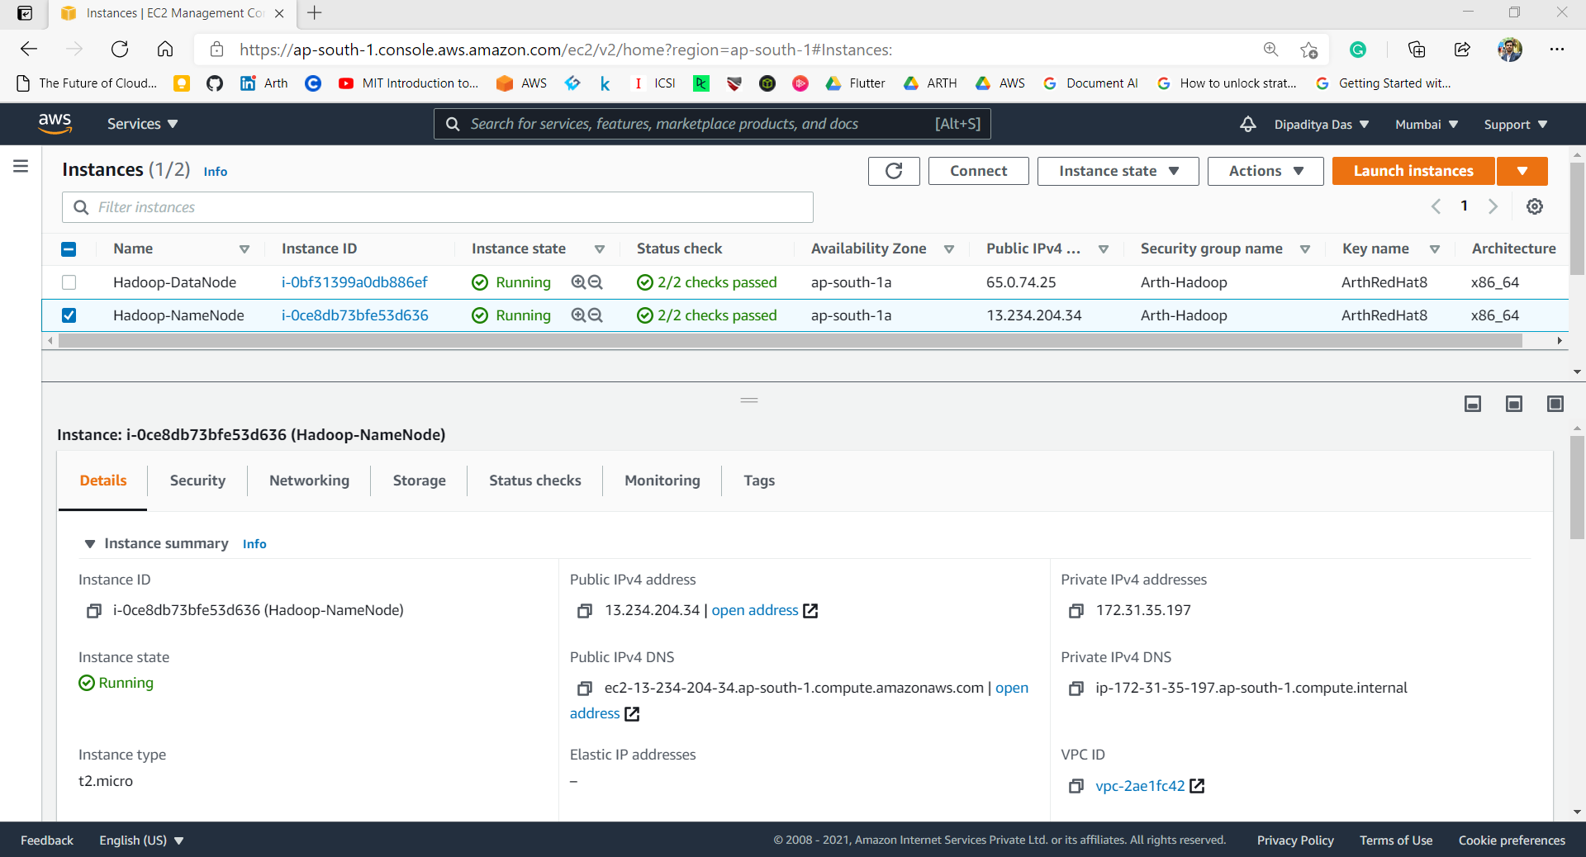Open the vpc-2ae1fc42 link

1138,786
